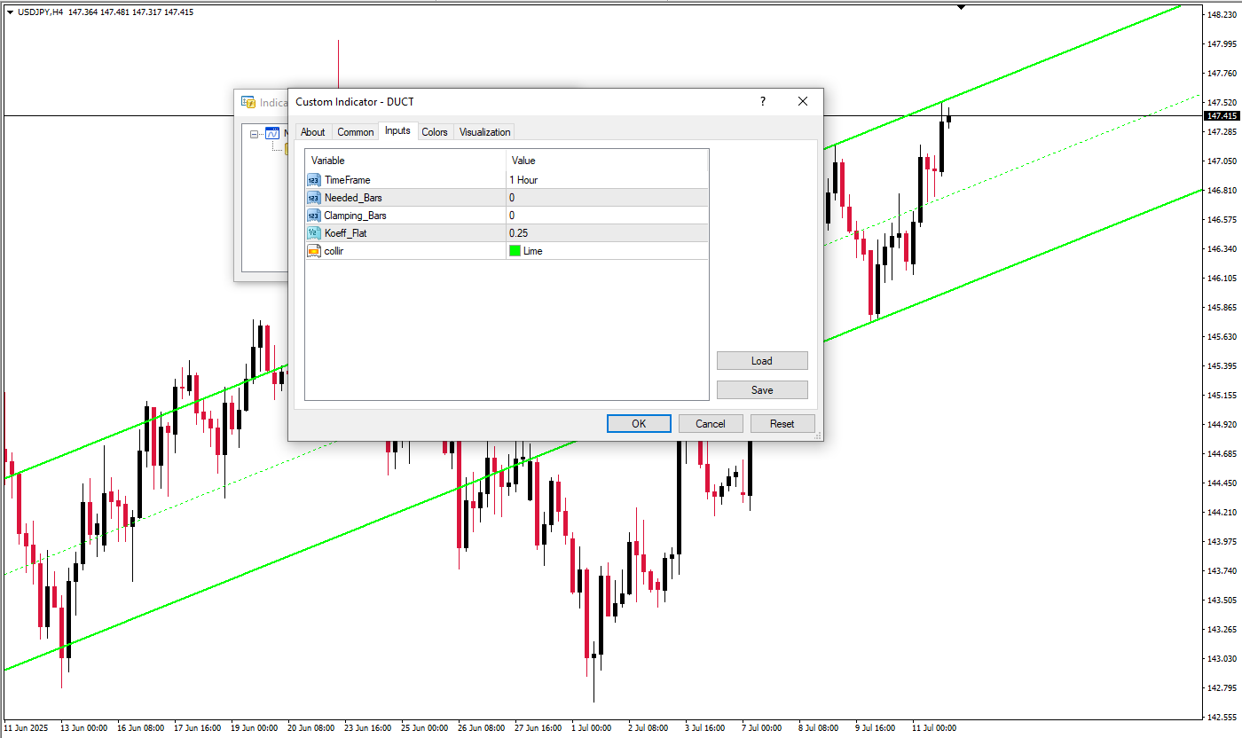The height and width of the screenshot is (738, 1242).
Task: Click the Needed_Bars variable icon
Action: tap(313, 198)
